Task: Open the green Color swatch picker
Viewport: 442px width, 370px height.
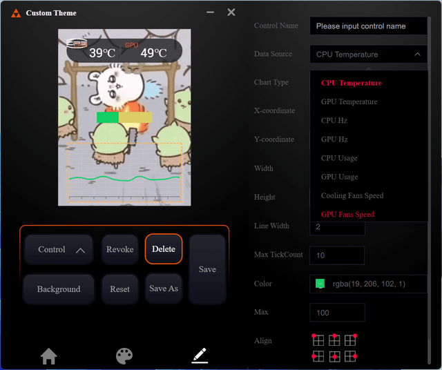Action: [x=320, y=284]
